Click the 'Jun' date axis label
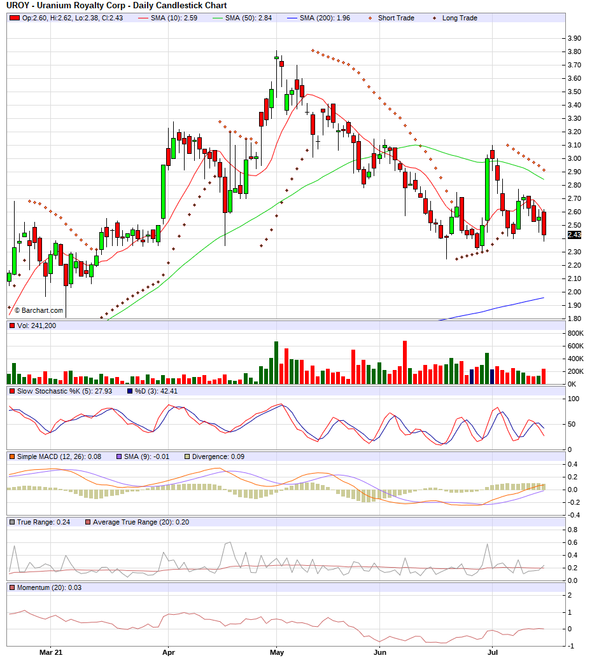Viewport: 592px width, 672px height. [379, 653]
